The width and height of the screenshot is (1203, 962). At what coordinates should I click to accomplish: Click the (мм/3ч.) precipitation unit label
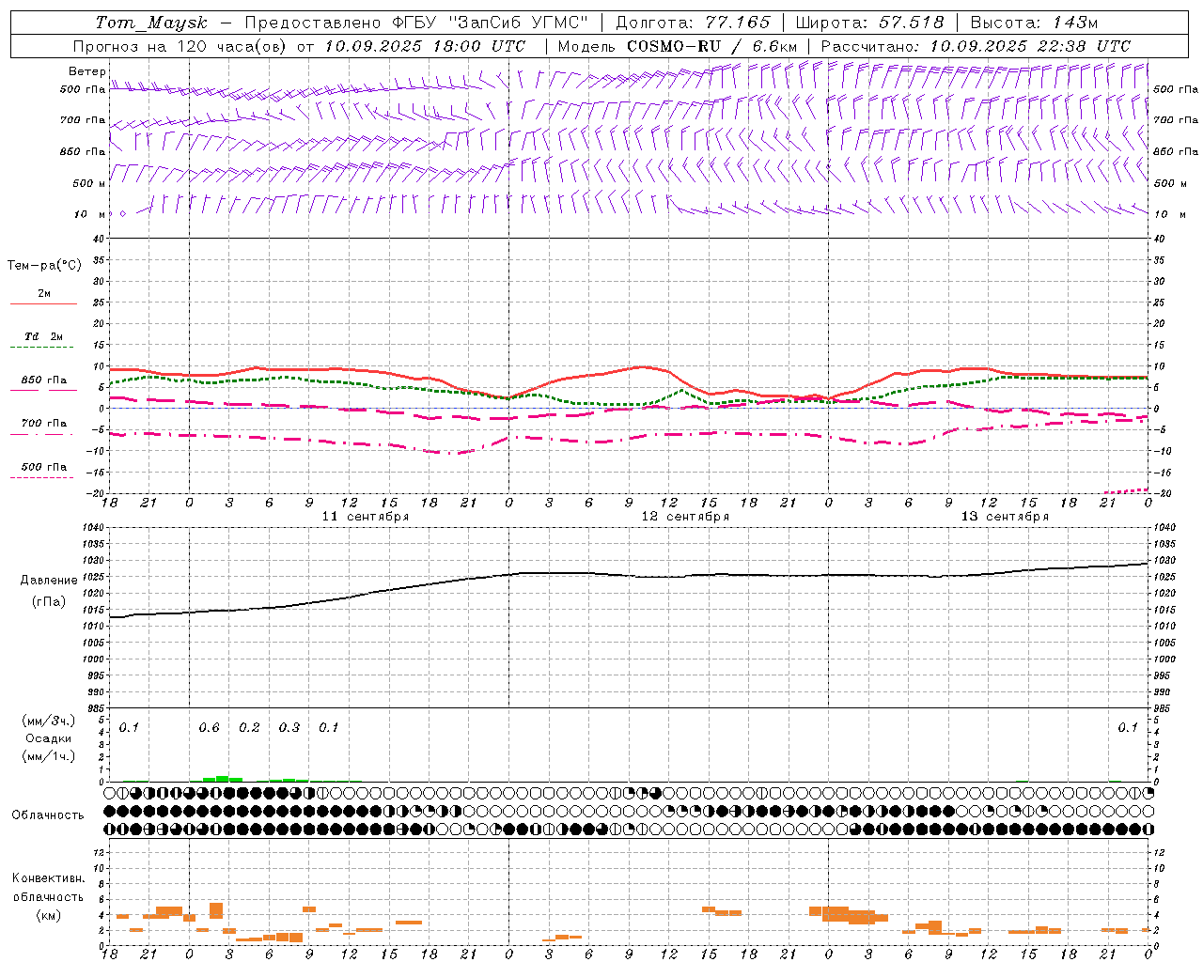tap(48, 721)
